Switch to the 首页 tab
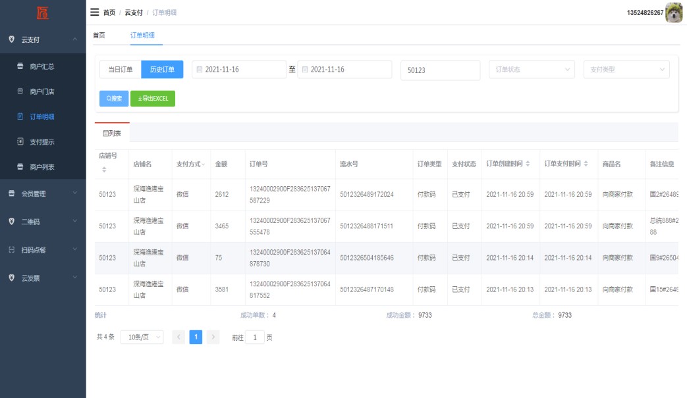The width and height of the screenshot is (687, 398). click(x=99, y=35)
